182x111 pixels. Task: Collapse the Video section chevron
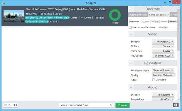(131, 34)
